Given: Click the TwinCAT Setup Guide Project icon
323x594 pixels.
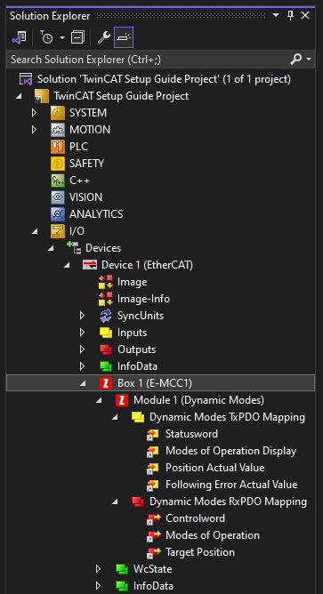Looking at the screenshot, I should pyautogui.click(x=41, y=96).
